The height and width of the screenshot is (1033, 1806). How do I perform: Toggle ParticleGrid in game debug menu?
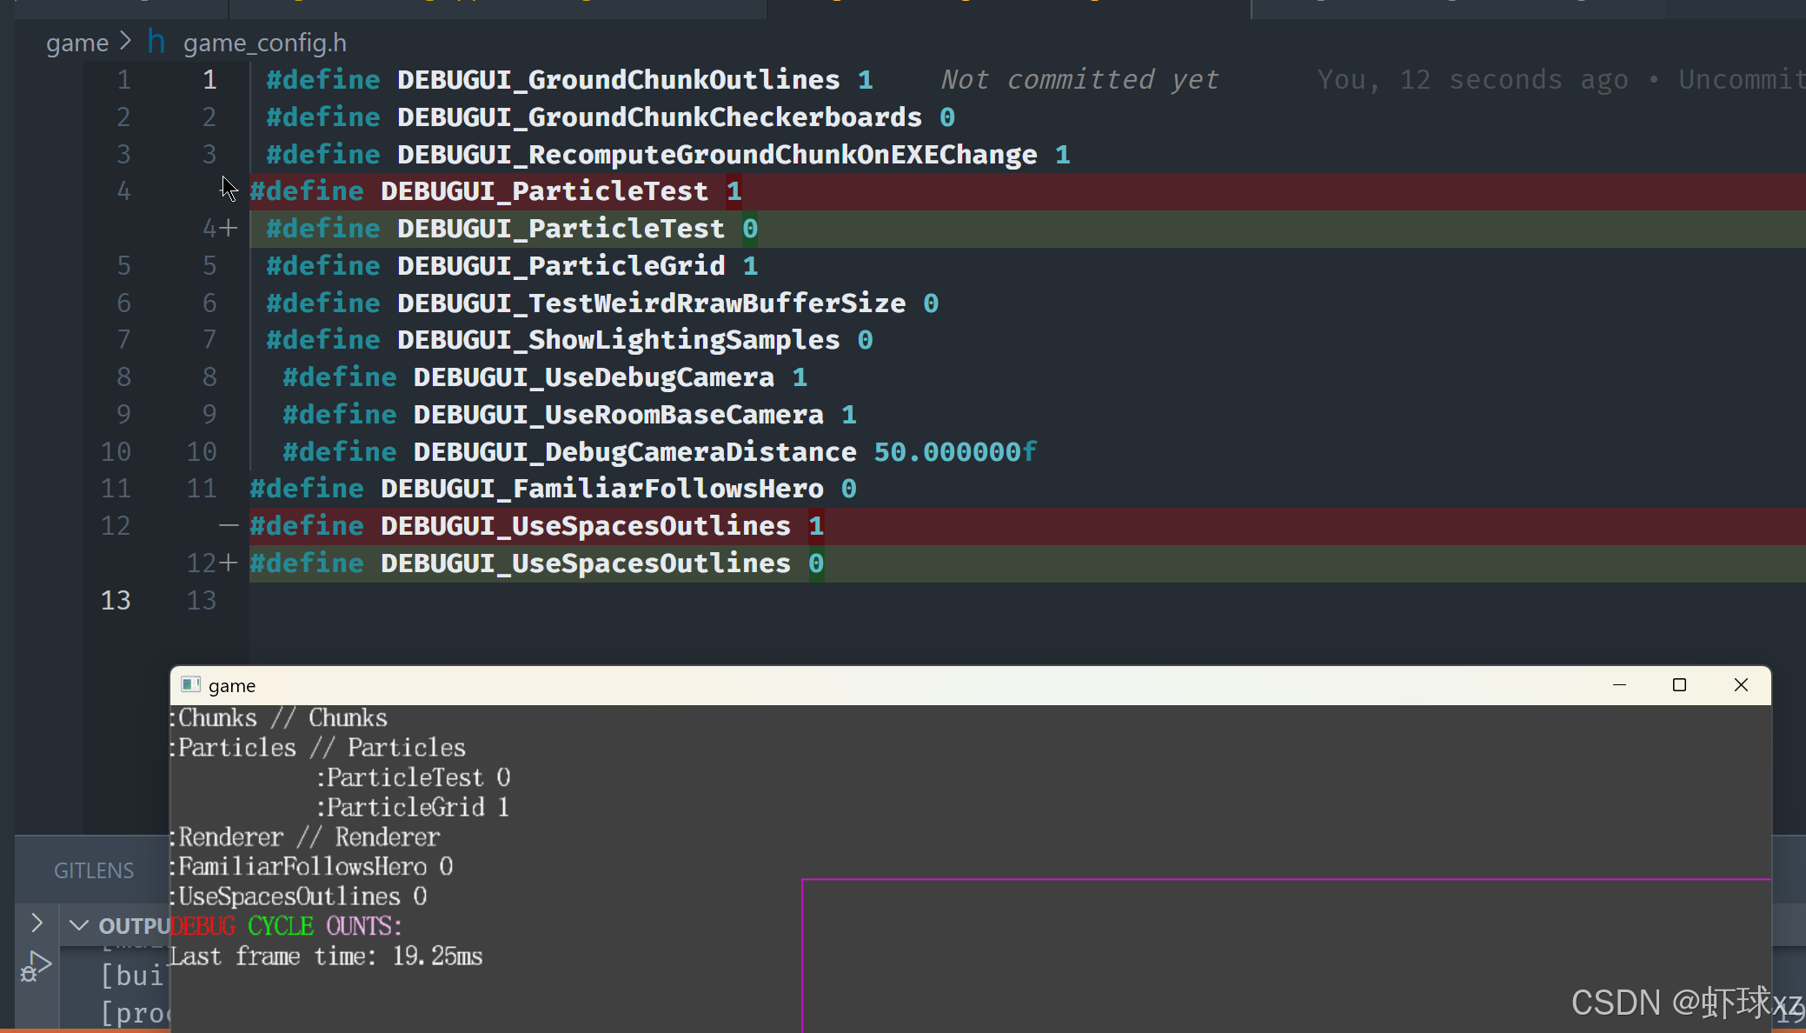pos(413,807)
